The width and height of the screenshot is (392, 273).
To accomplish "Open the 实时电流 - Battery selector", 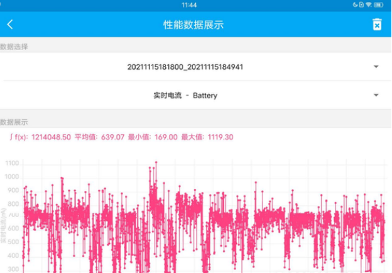I will tap(185, 95).
